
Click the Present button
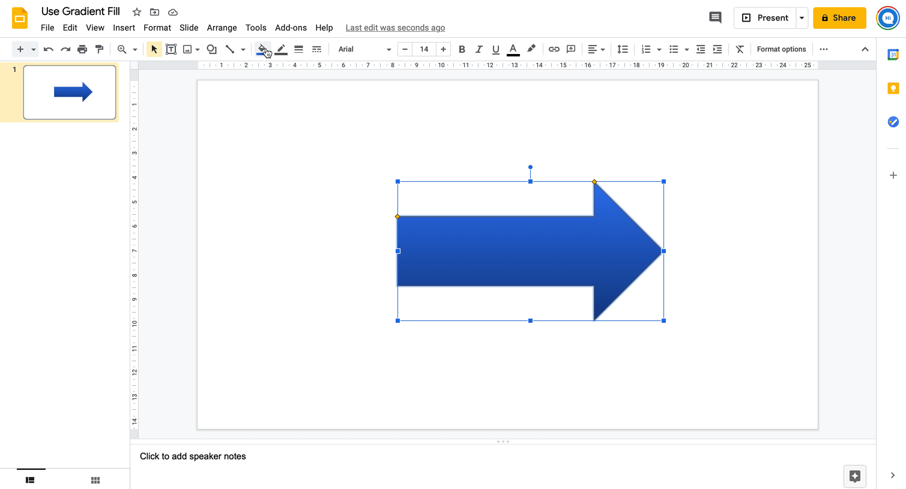coord(765,18)
